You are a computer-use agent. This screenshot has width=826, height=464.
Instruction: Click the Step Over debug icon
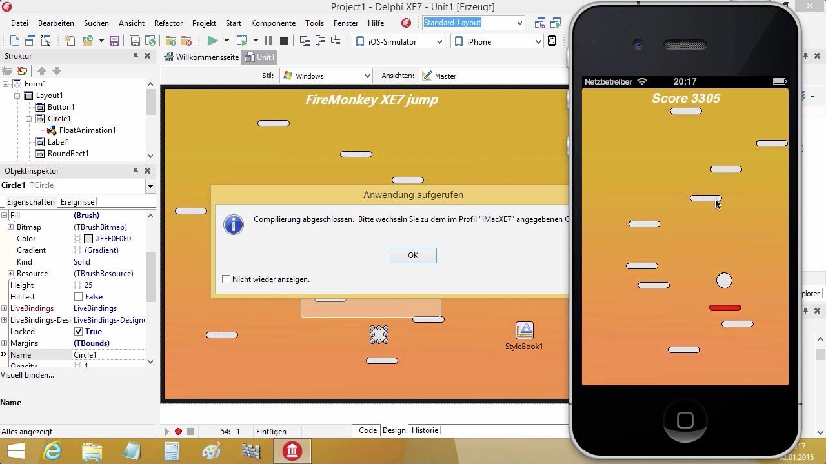(x=320, y=41)
